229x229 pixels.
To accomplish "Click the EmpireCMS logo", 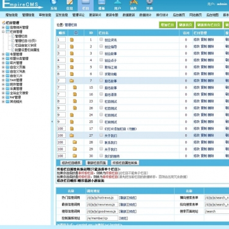I will click(x=22, y=4).
